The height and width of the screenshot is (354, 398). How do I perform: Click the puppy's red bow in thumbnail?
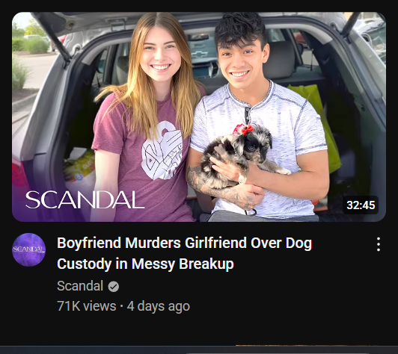pos(244,129)
